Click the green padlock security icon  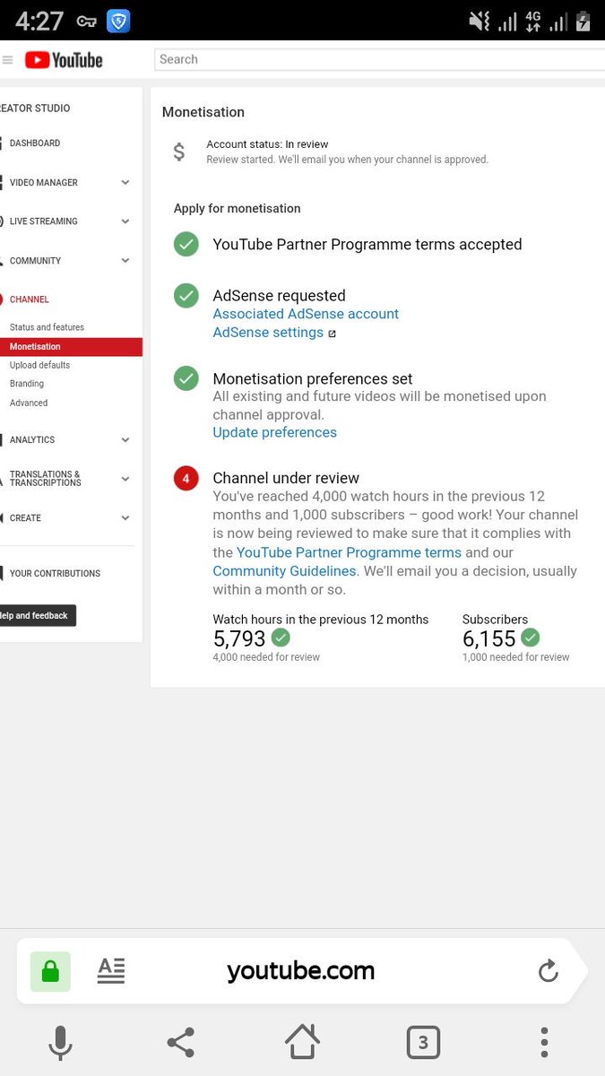coord(50,972)
